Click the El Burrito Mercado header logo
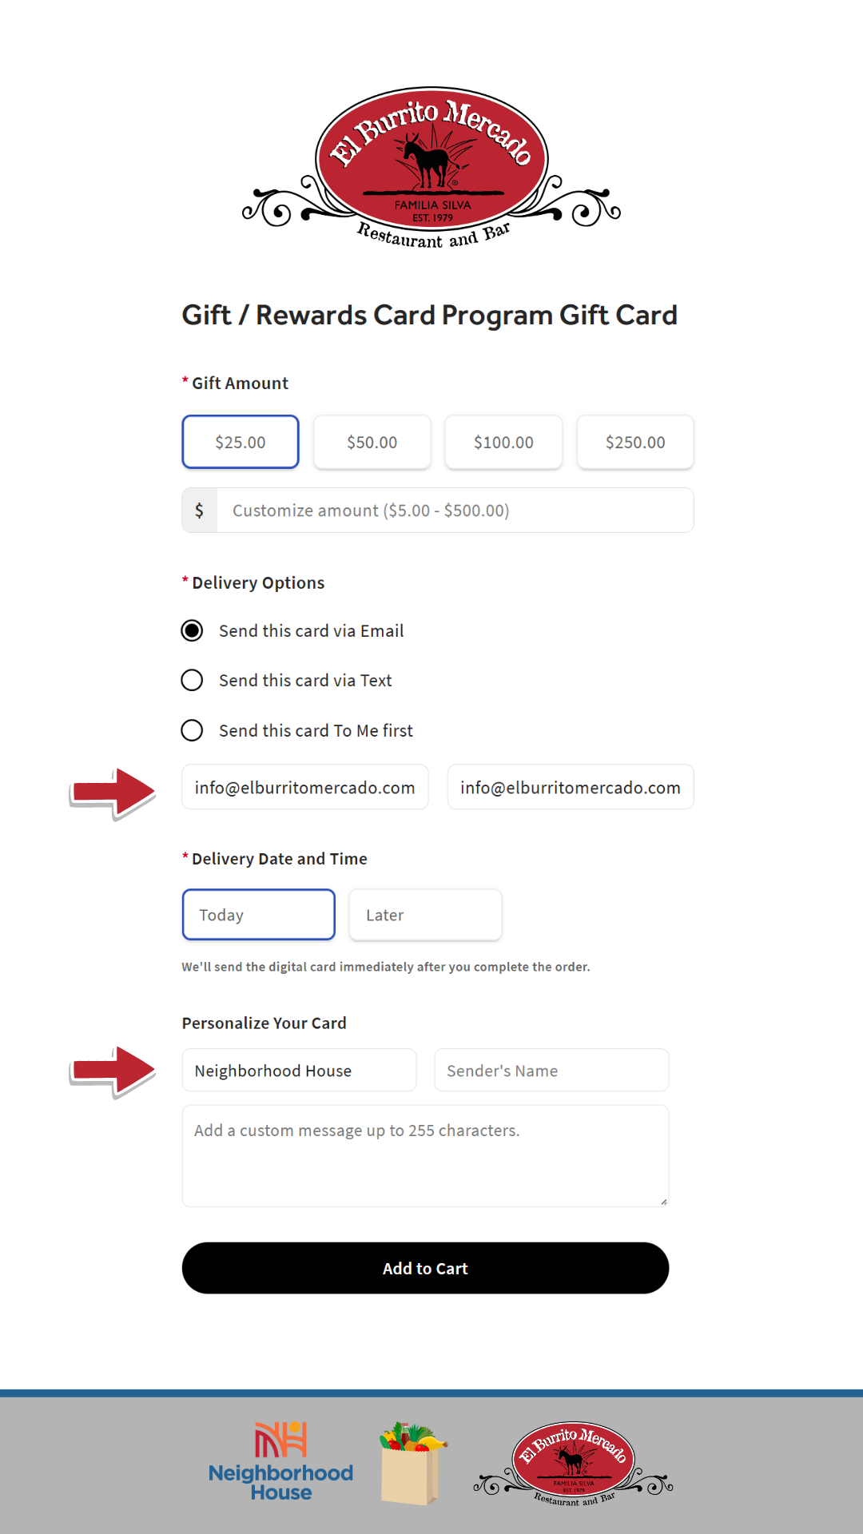863x1534 pixels. 431,168
